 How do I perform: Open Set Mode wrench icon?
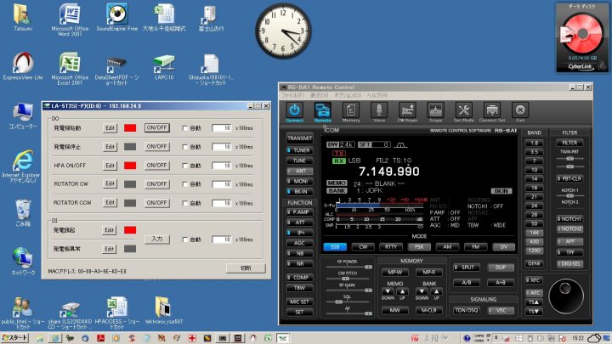tap(463, 110)
